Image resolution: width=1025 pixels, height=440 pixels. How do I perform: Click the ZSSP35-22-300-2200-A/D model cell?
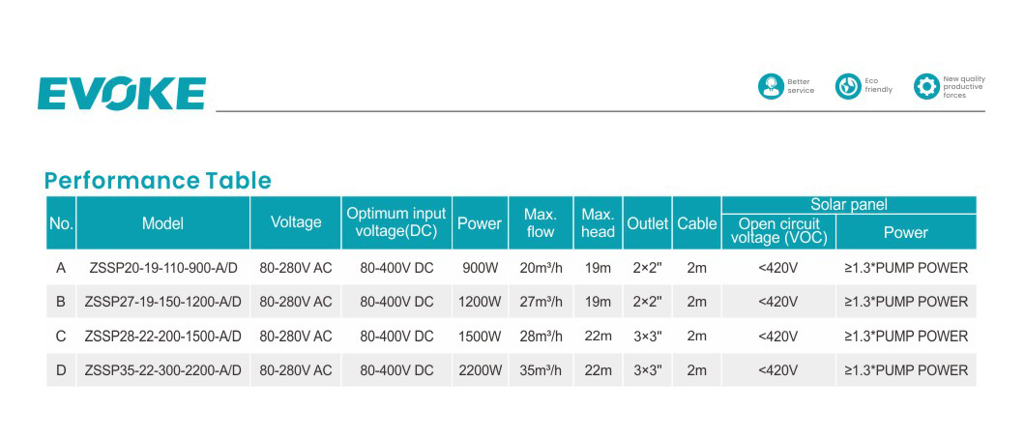tap(162, 370)
